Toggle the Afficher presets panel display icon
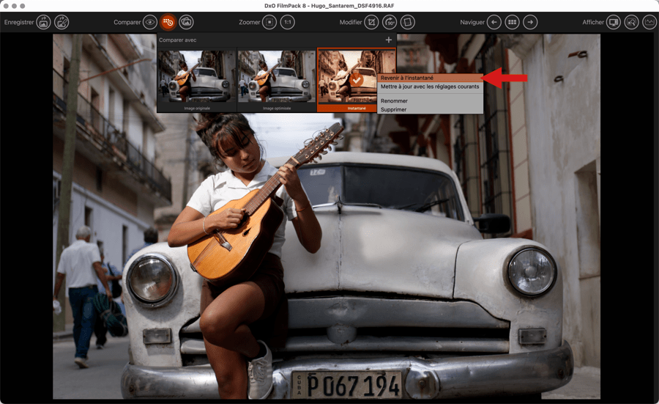 click(613, 23)
